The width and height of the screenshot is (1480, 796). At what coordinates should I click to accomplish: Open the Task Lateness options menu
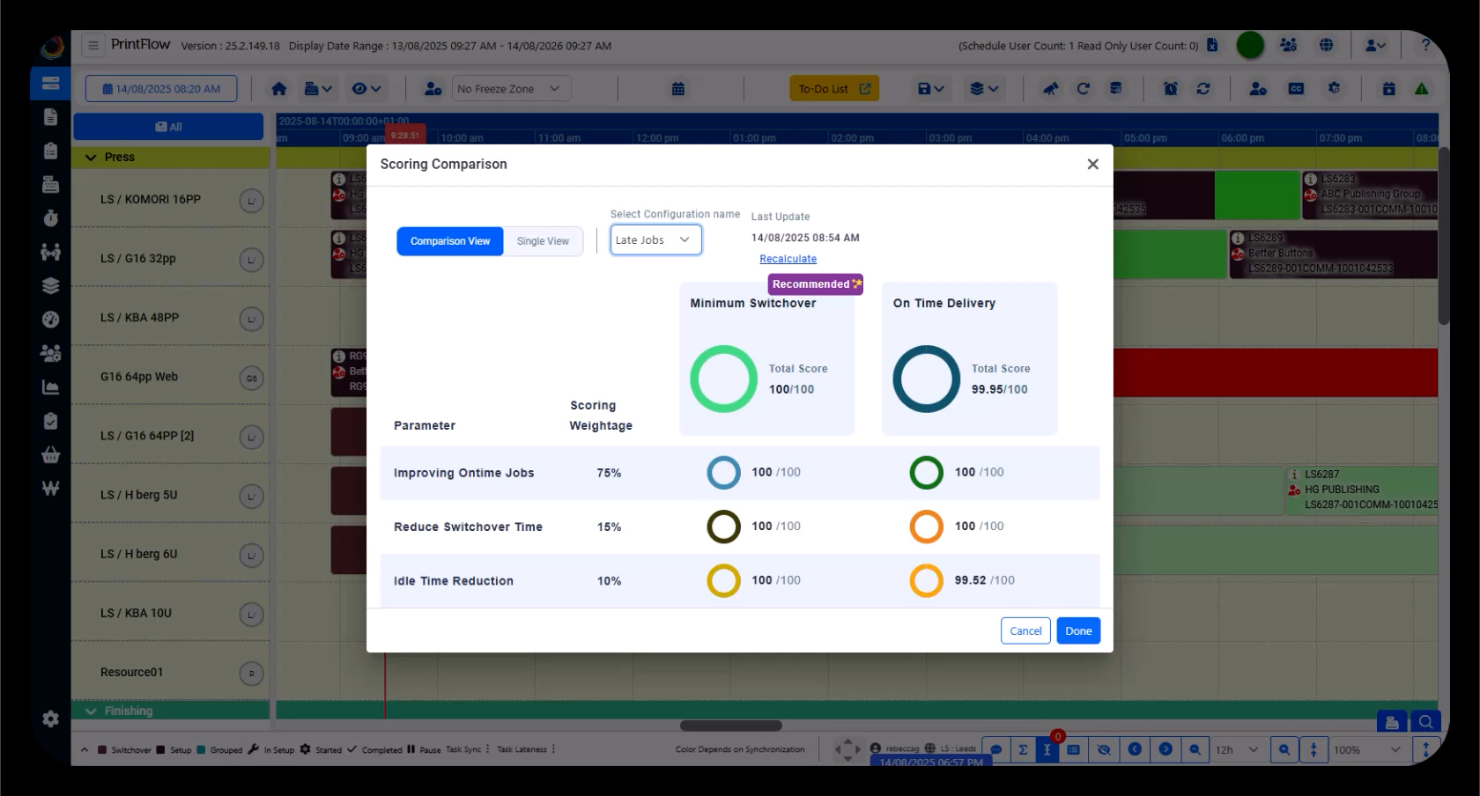point(553,749)
